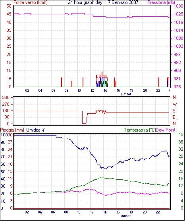Click the 'W' compass label on the direction chart
The image size is (185, 221).
click(175, 104)
